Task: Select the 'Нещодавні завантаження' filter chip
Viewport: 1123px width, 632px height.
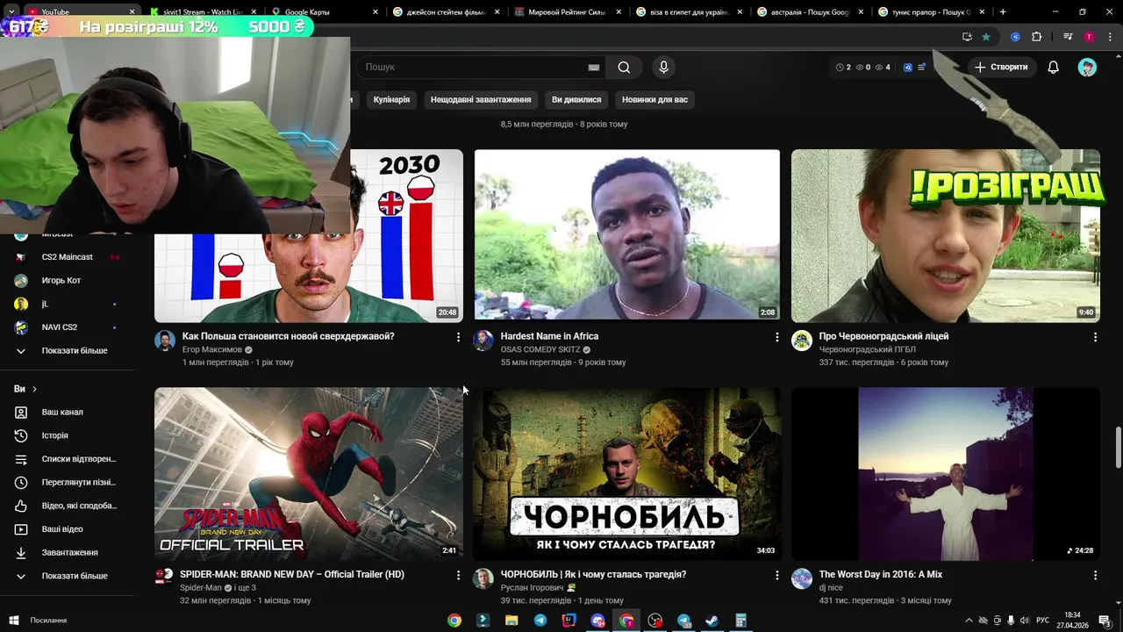Action: [481, 99]
